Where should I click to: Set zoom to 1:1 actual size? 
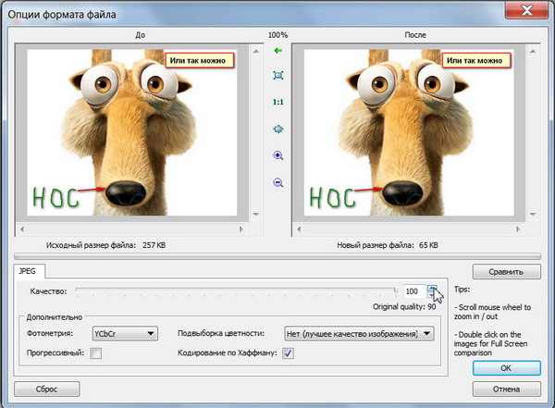pyautogui.click(x=278, y=102)
